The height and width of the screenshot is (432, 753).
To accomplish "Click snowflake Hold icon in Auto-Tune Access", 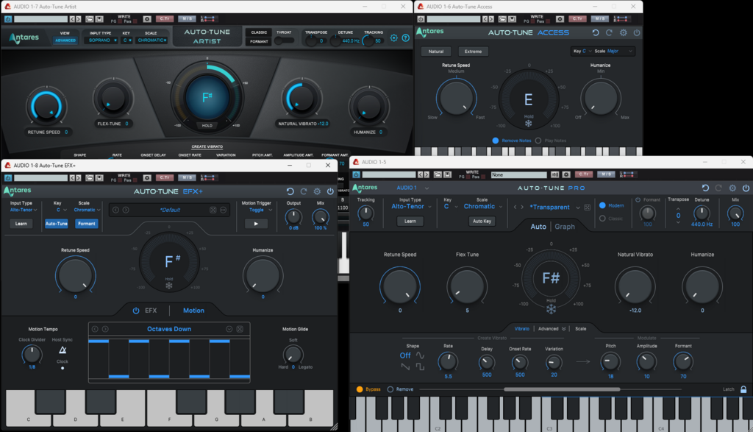I will pos(528,124).
